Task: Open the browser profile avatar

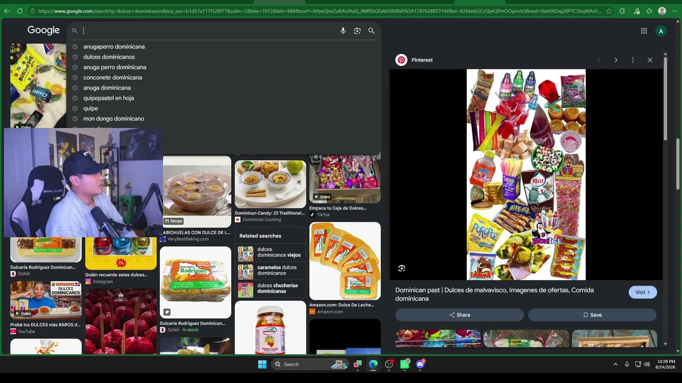Action: (x=662, y=11)
